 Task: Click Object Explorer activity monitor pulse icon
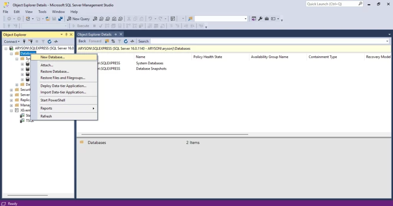click(56, 41)
